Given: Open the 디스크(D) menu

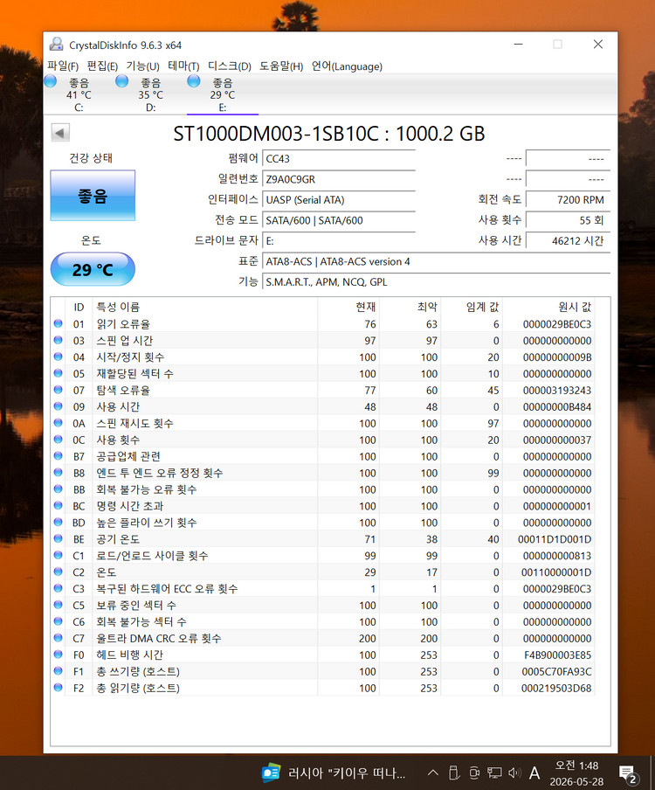Looking at the screenshot, I should pyautogui.click(x=229, y=66).
